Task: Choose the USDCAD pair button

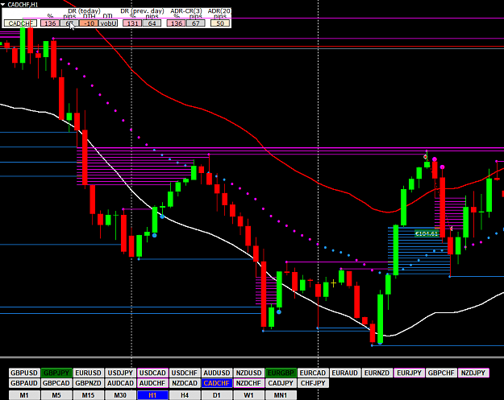Action: tap(152, 373)
